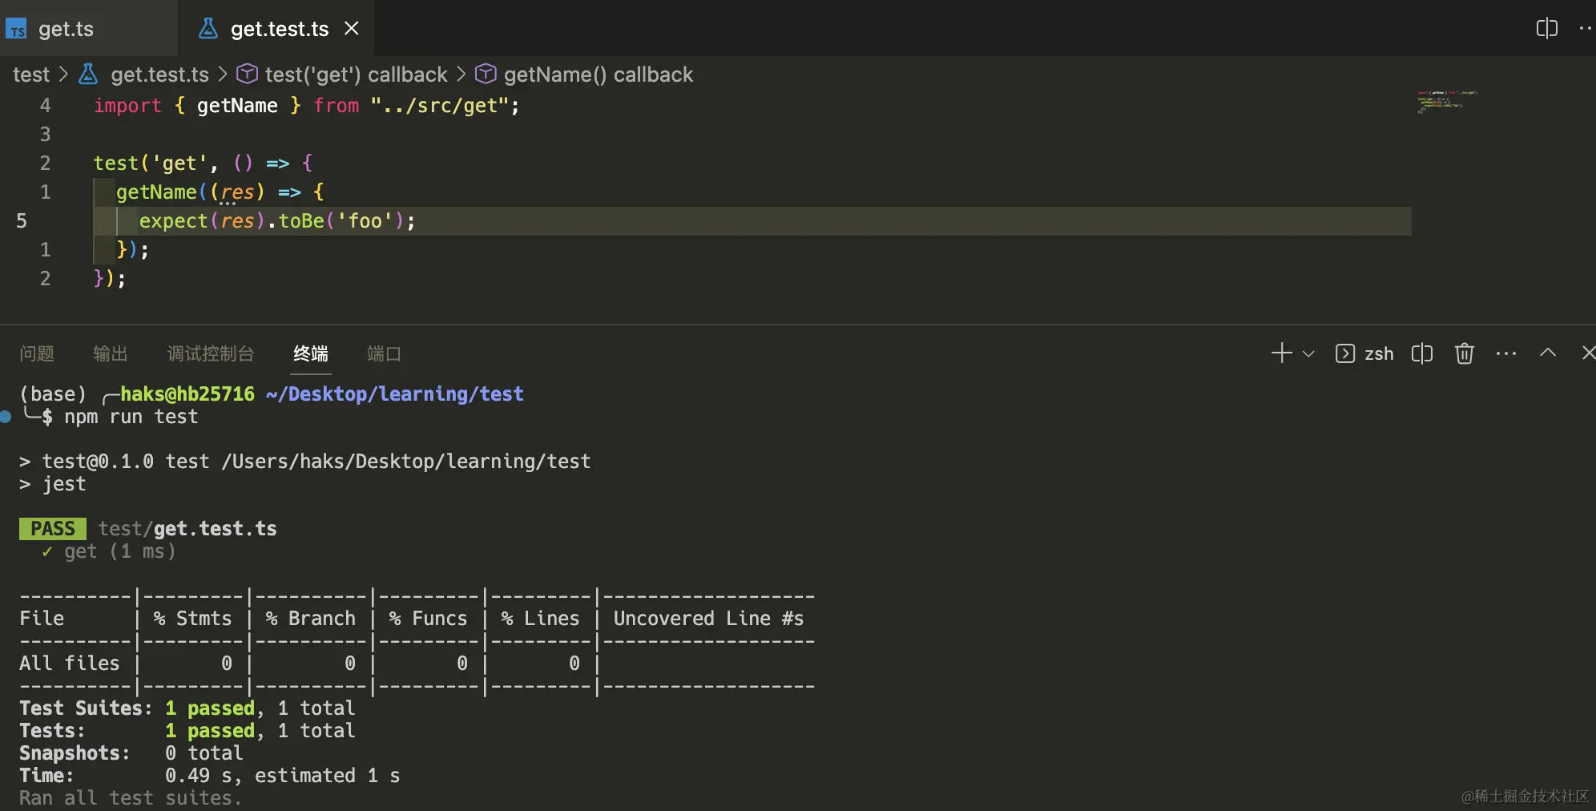Click the code minimap preview

click(1446, 102)
